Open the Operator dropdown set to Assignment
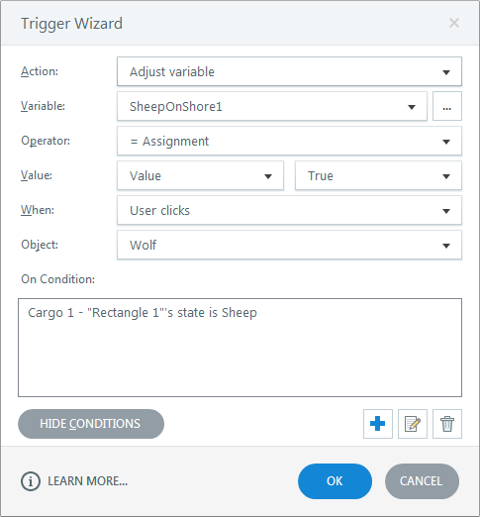The width and height of the screenshot is (480, 517). [289, 141]
